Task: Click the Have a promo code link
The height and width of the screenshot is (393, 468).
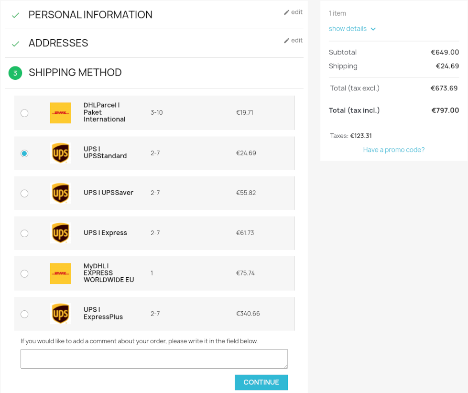Action: click(393, 150)
